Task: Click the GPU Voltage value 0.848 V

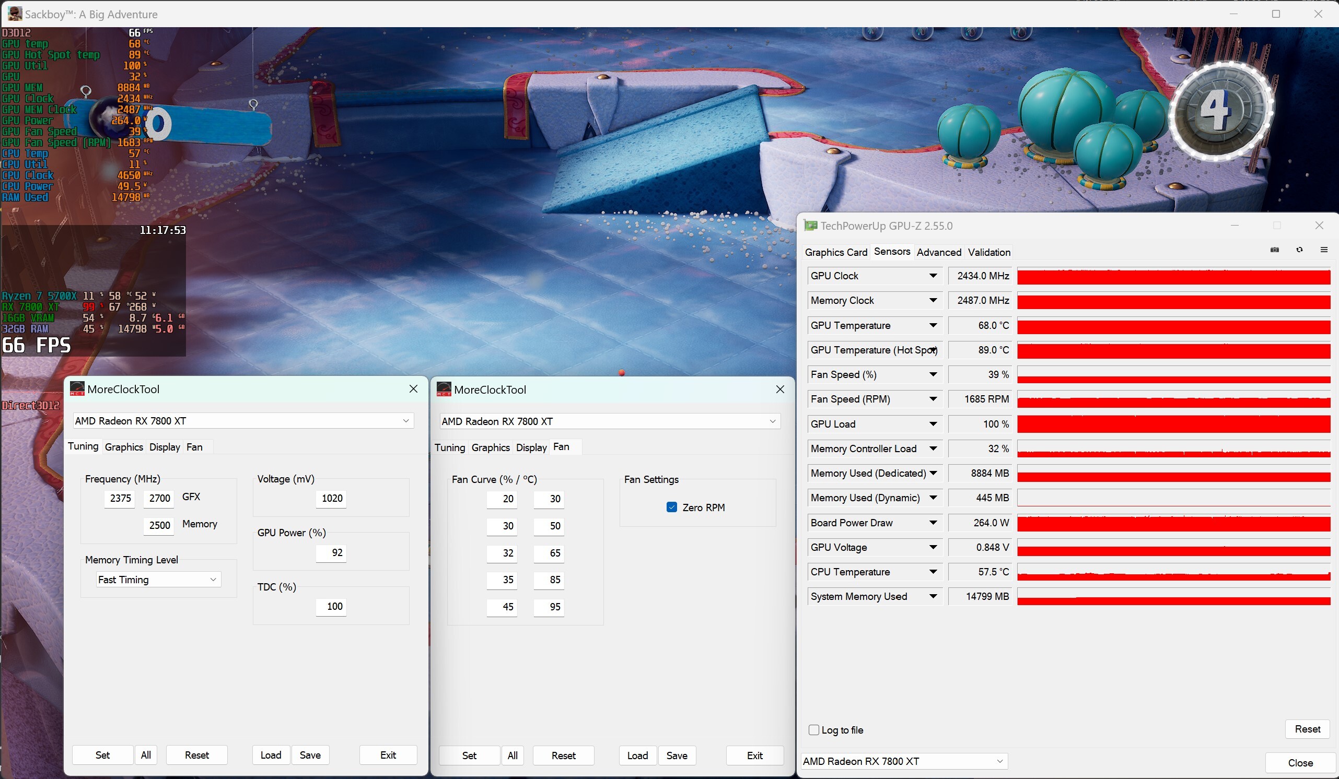Action: point(980,547)
